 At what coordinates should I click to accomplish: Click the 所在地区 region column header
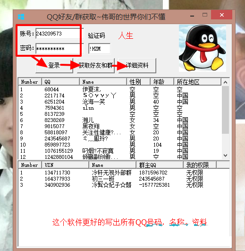197,82
